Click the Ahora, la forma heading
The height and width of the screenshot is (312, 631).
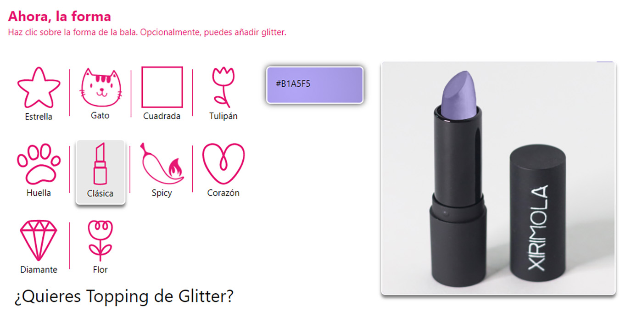tap(59, 17)
